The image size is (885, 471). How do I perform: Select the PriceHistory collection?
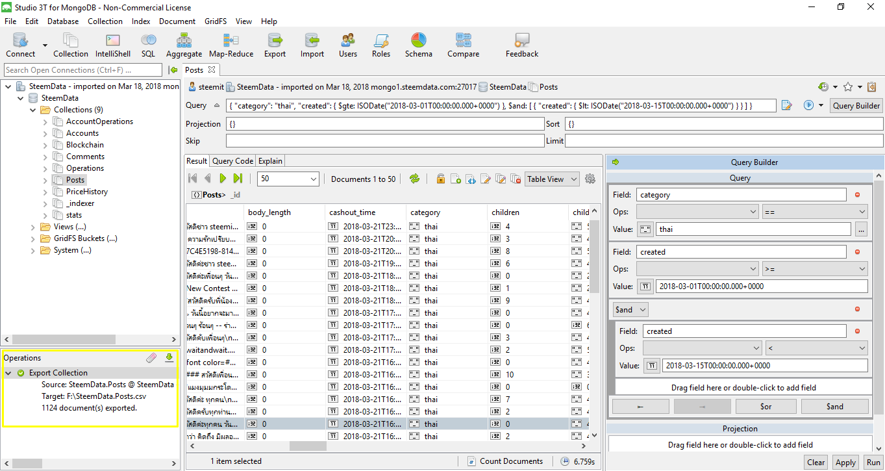(x=87, y=192)
